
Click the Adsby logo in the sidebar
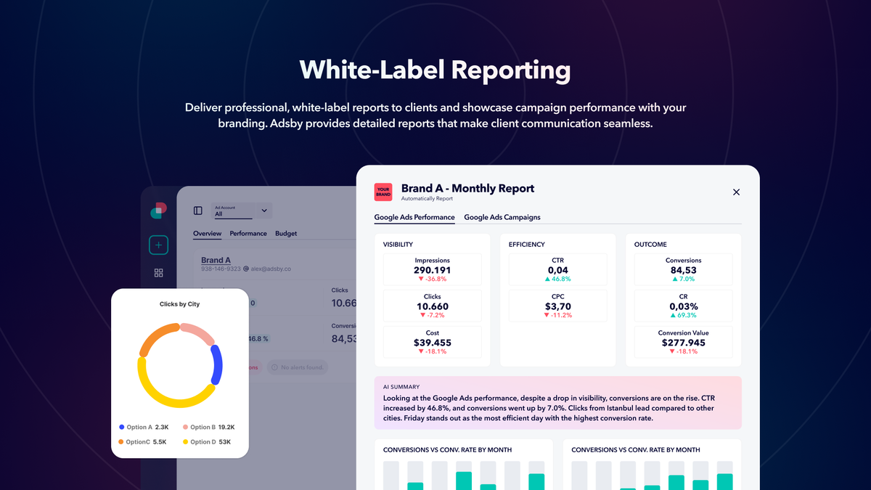(x=157, y=210)
